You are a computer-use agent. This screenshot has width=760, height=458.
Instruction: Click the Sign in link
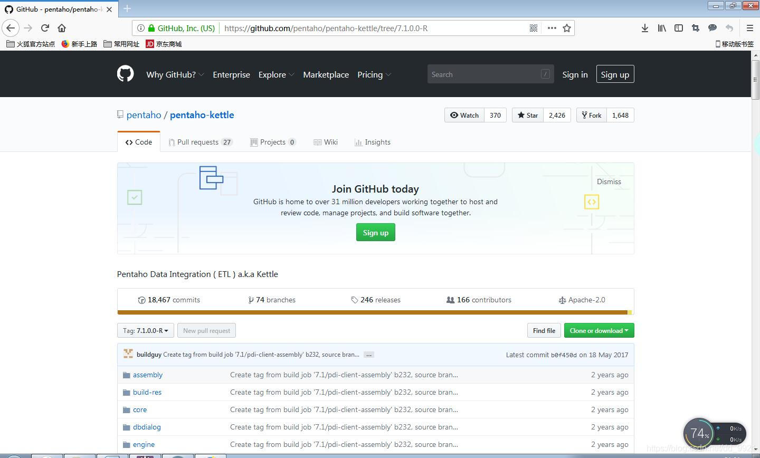click(x=575, y=74)
